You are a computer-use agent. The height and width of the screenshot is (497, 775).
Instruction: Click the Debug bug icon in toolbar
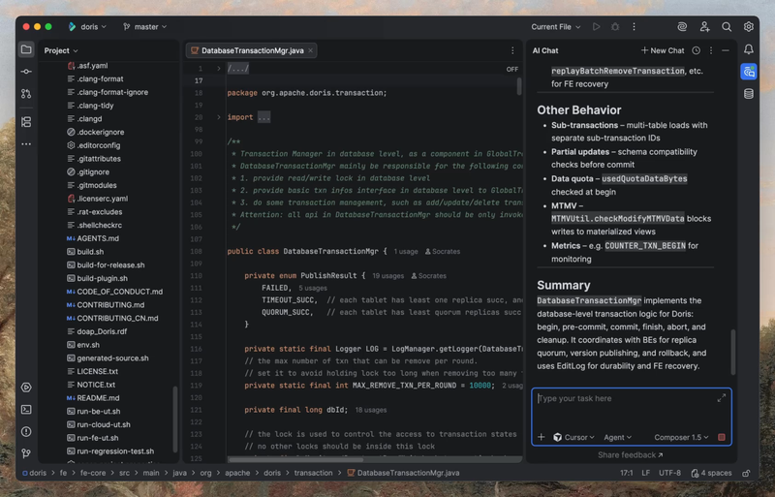[615, 27]
